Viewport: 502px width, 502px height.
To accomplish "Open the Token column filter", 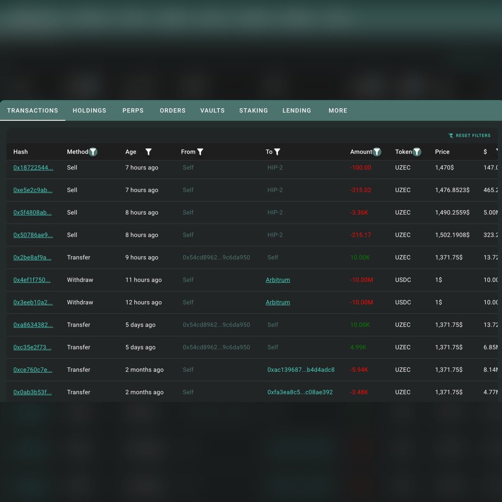I will click(417, 152).
